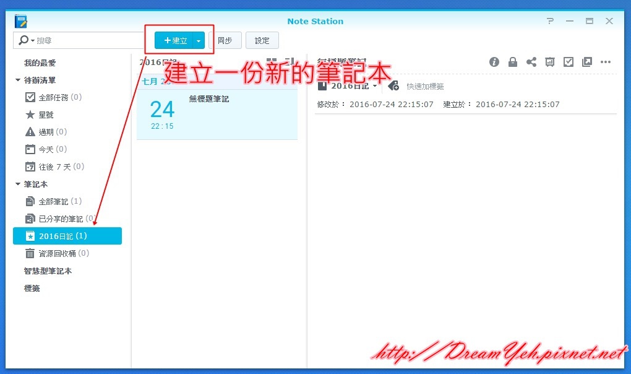Open note in new window icon
631x374 pixels.
[x=587, y=62]
